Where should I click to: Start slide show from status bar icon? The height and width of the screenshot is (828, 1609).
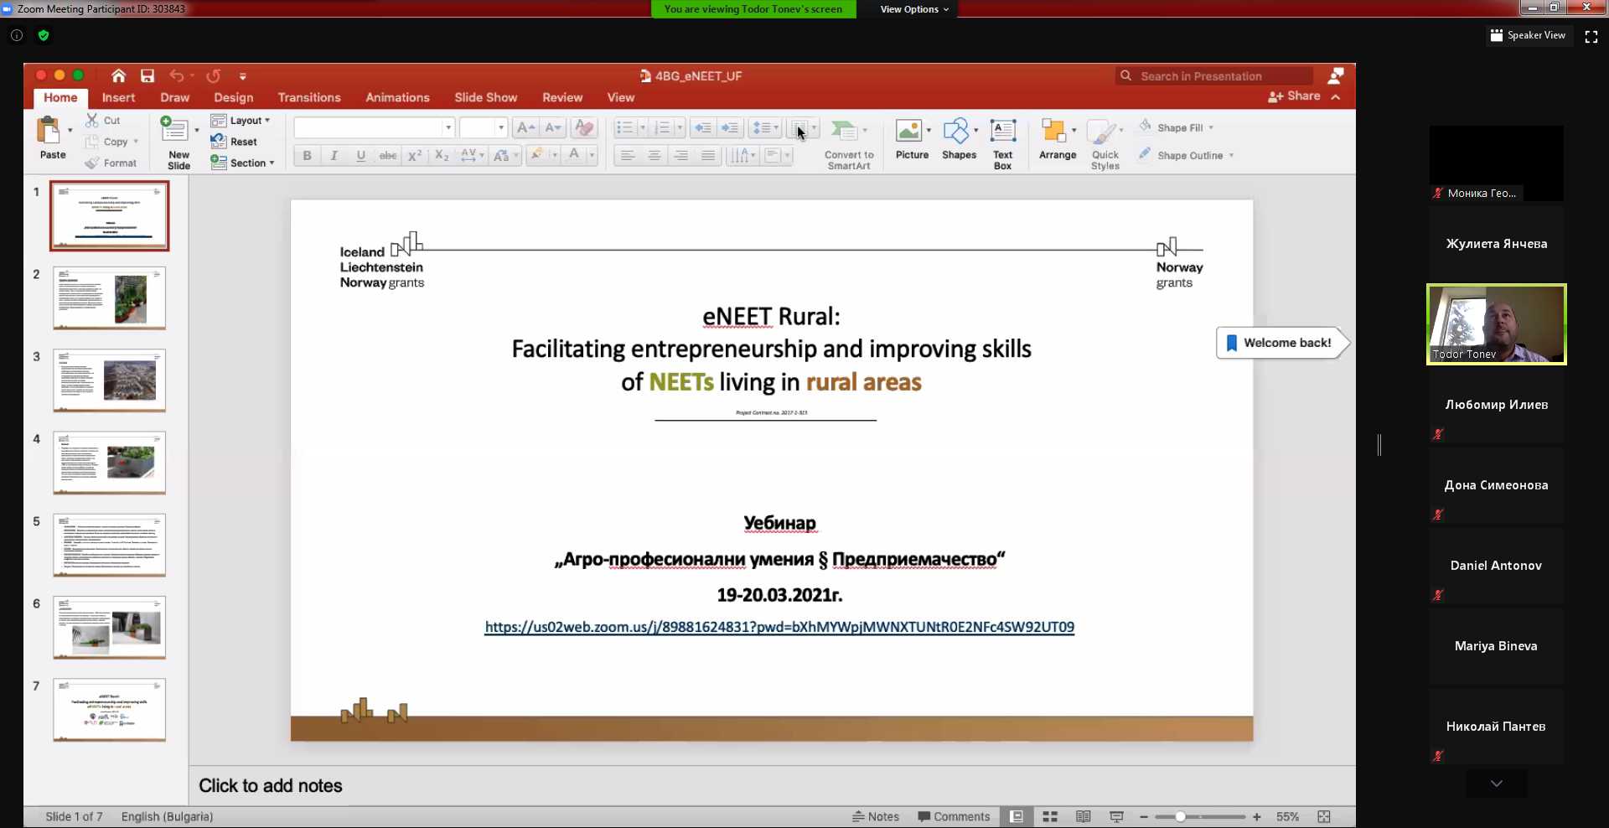(x=1116, y=816)
